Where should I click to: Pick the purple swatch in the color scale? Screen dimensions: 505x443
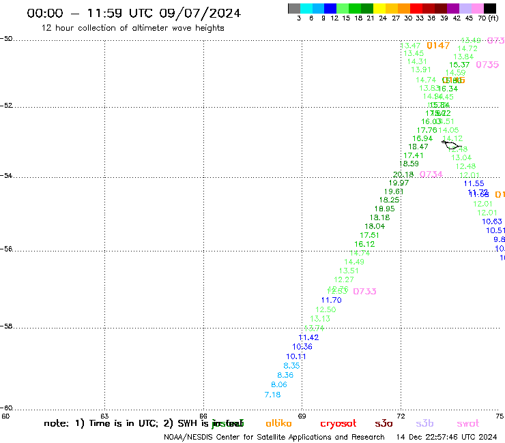point(452,8)
